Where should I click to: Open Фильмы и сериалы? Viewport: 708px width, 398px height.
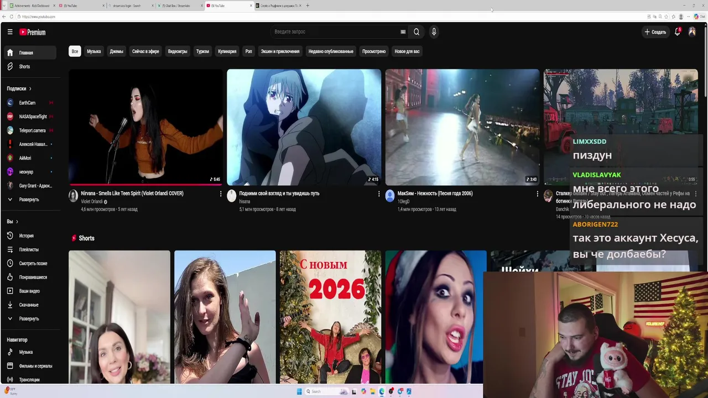pyautogui.click(x=31, y=366)
